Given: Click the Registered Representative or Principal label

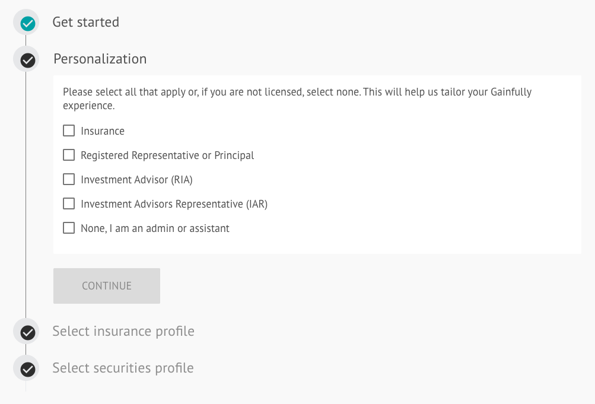Looking at the screenshot, I should (167, 155).
